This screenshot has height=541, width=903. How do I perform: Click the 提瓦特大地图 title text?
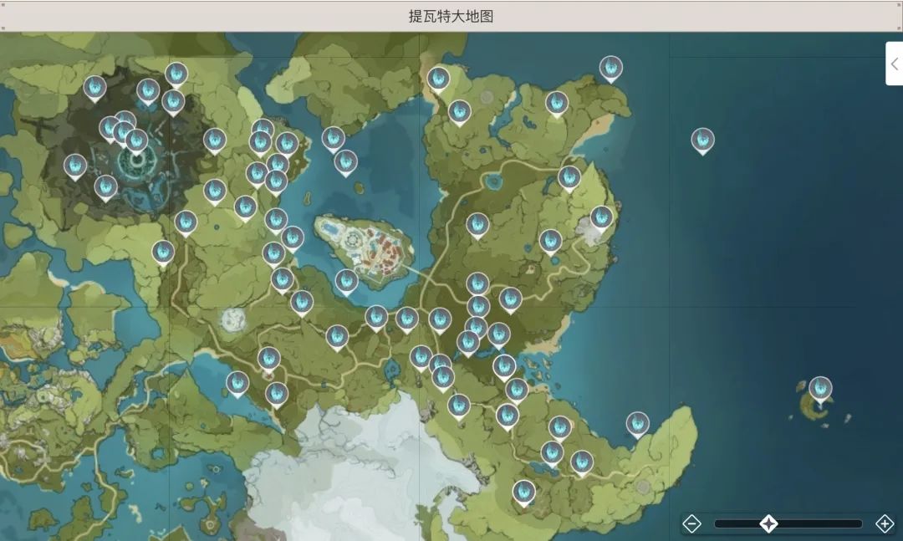pos(451,16)
